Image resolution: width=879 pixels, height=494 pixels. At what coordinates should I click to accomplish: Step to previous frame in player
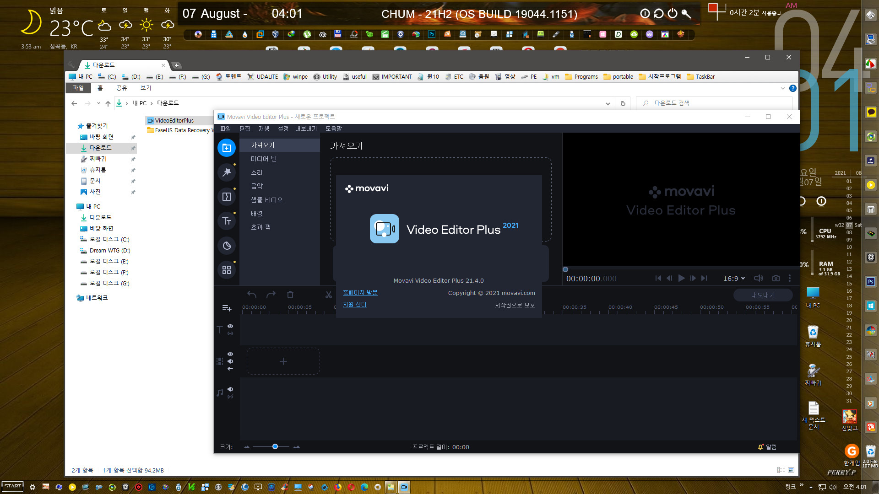[669, 278]
